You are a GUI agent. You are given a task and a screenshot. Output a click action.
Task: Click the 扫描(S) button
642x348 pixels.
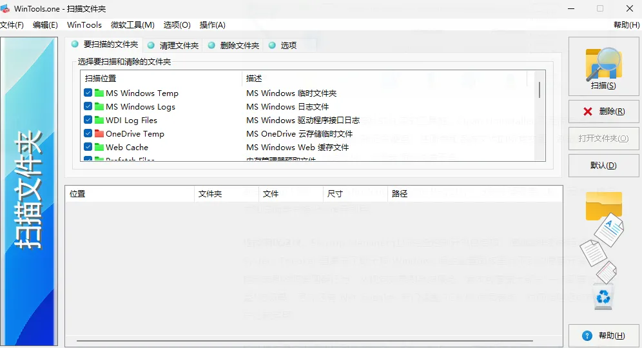tap(603, 66)
